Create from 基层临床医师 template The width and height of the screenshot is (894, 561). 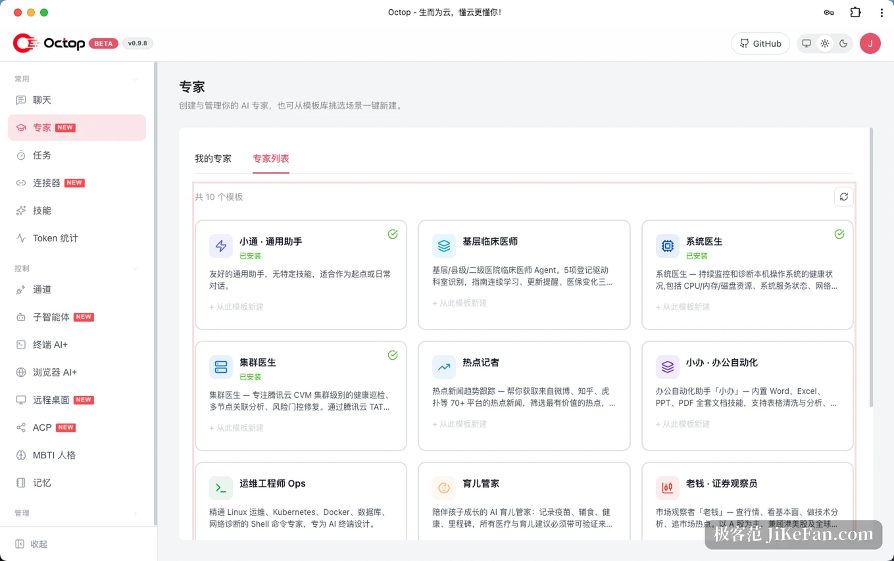(x=460, y=303)
